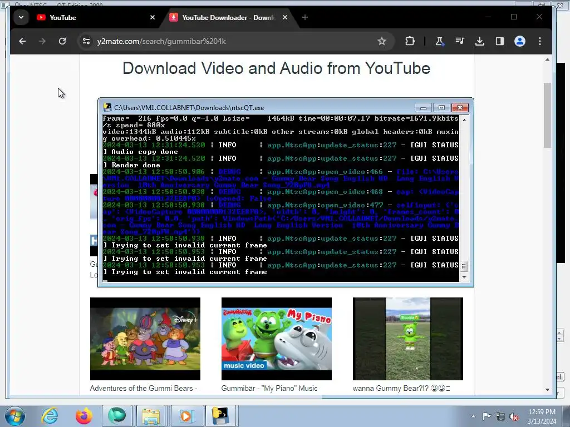This screenshot has width=570, height=427.
Task: Click the browser page scrollbar thumb
Action: (548, 116)
